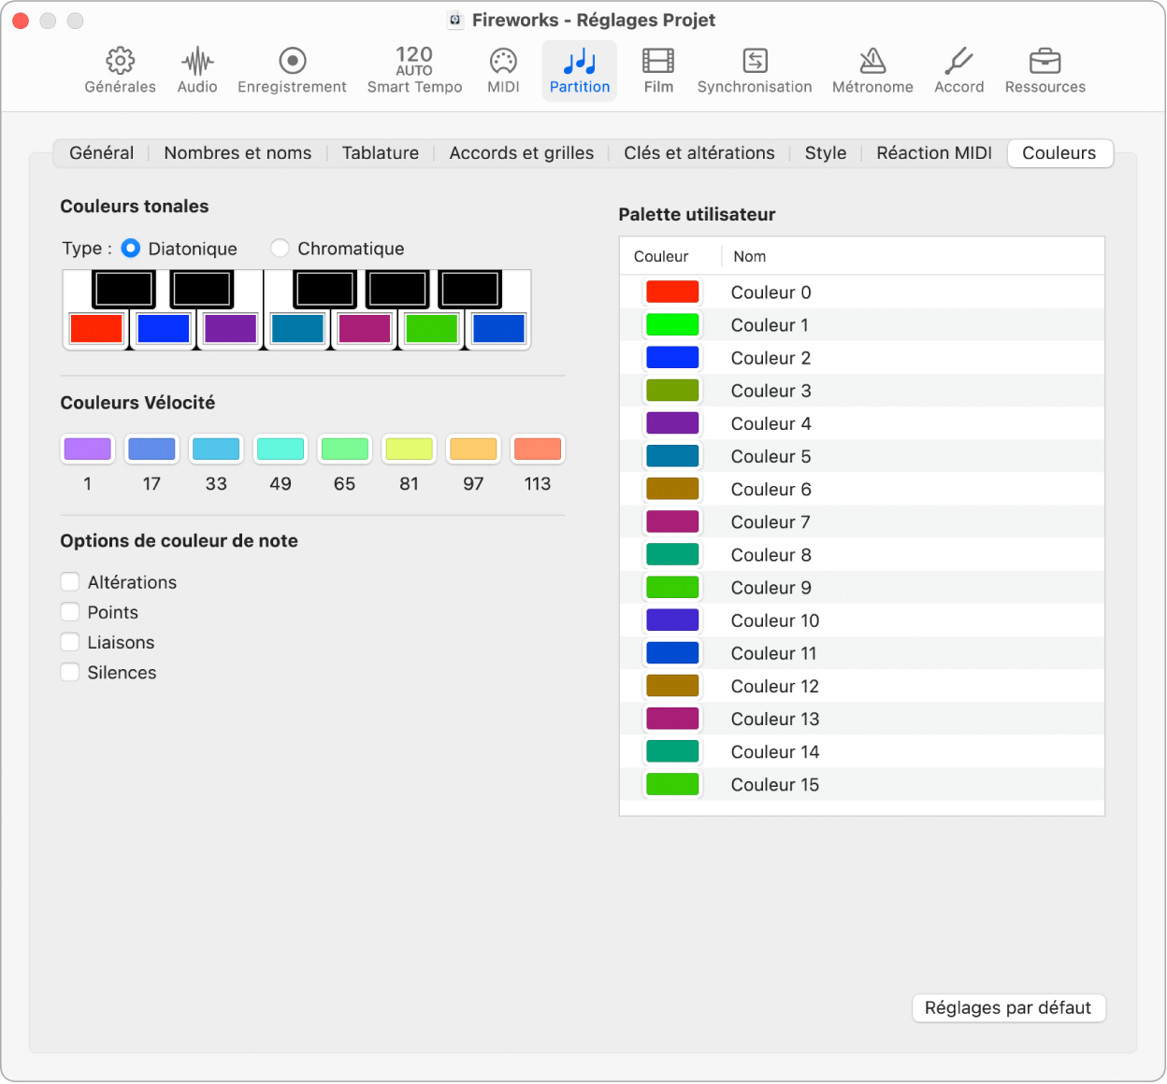This screenshot has width=1167, height=1084.
Task: Click the Couleur 0 red swatch
Action: (x=672, y=292)
